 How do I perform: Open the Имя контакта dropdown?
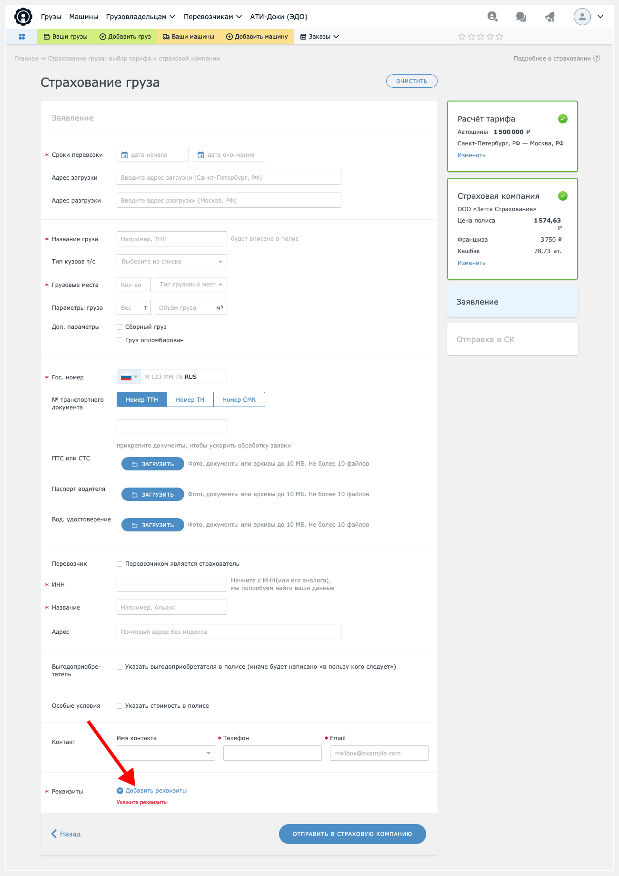point(166,753)
